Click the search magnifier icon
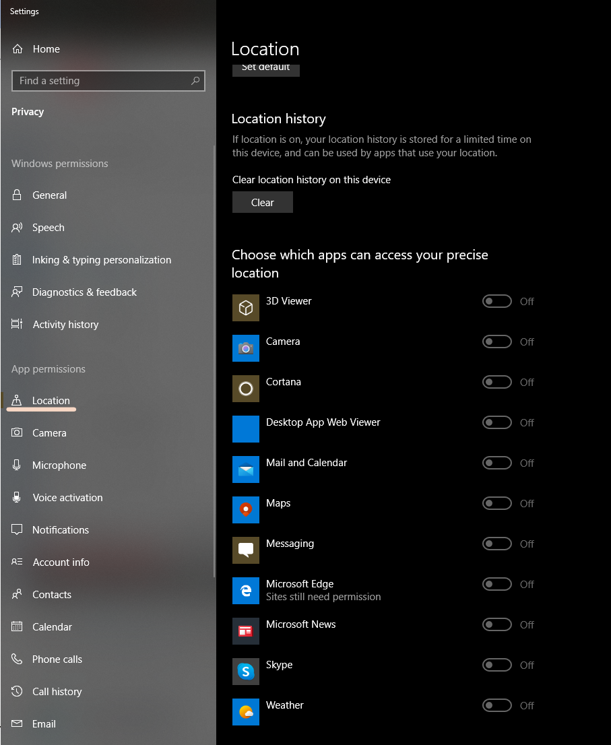This screenshot has height=745, width=611. (195, 81)
